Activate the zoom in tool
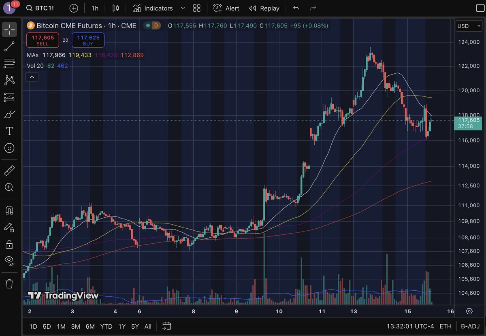 tap(9, 187)
